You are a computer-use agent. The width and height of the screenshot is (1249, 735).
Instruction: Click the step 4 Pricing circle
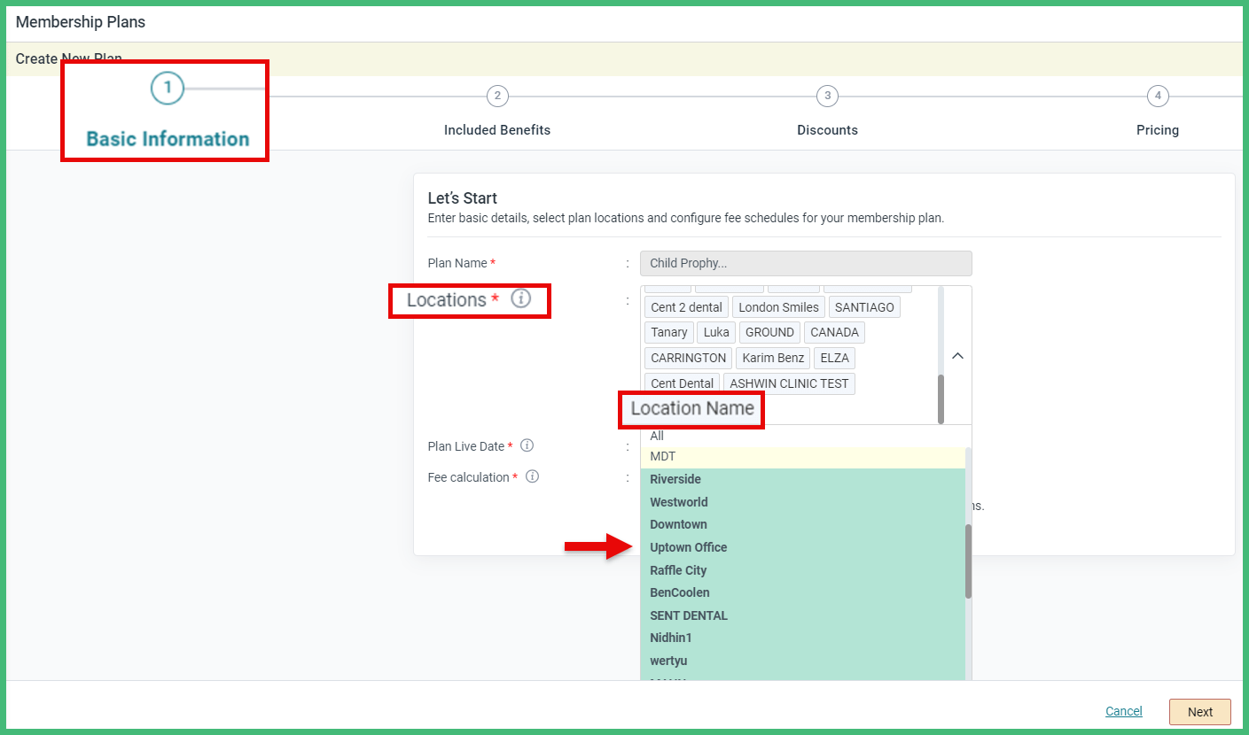point(1157,96)
